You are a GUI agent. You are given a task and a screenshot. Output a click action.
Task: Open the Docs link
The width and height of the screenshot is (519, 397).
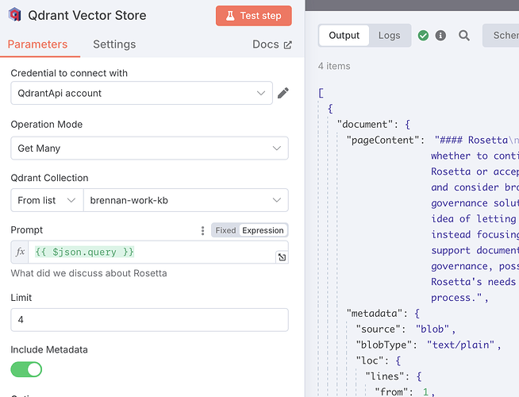click(x=272, y=44)
